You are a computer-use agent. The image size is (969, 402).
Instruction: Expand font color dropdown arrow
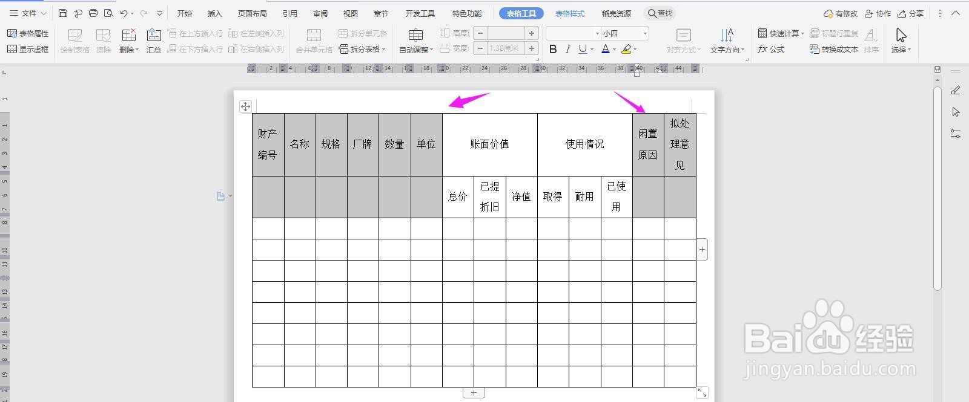coord(614,50)
